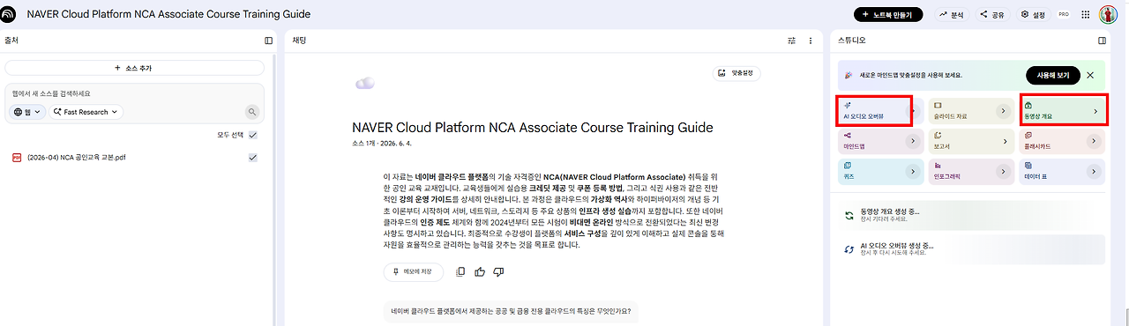Open the Fast Research mode dropdown
Screen dimensions: 1129x326
coord(86,112)
